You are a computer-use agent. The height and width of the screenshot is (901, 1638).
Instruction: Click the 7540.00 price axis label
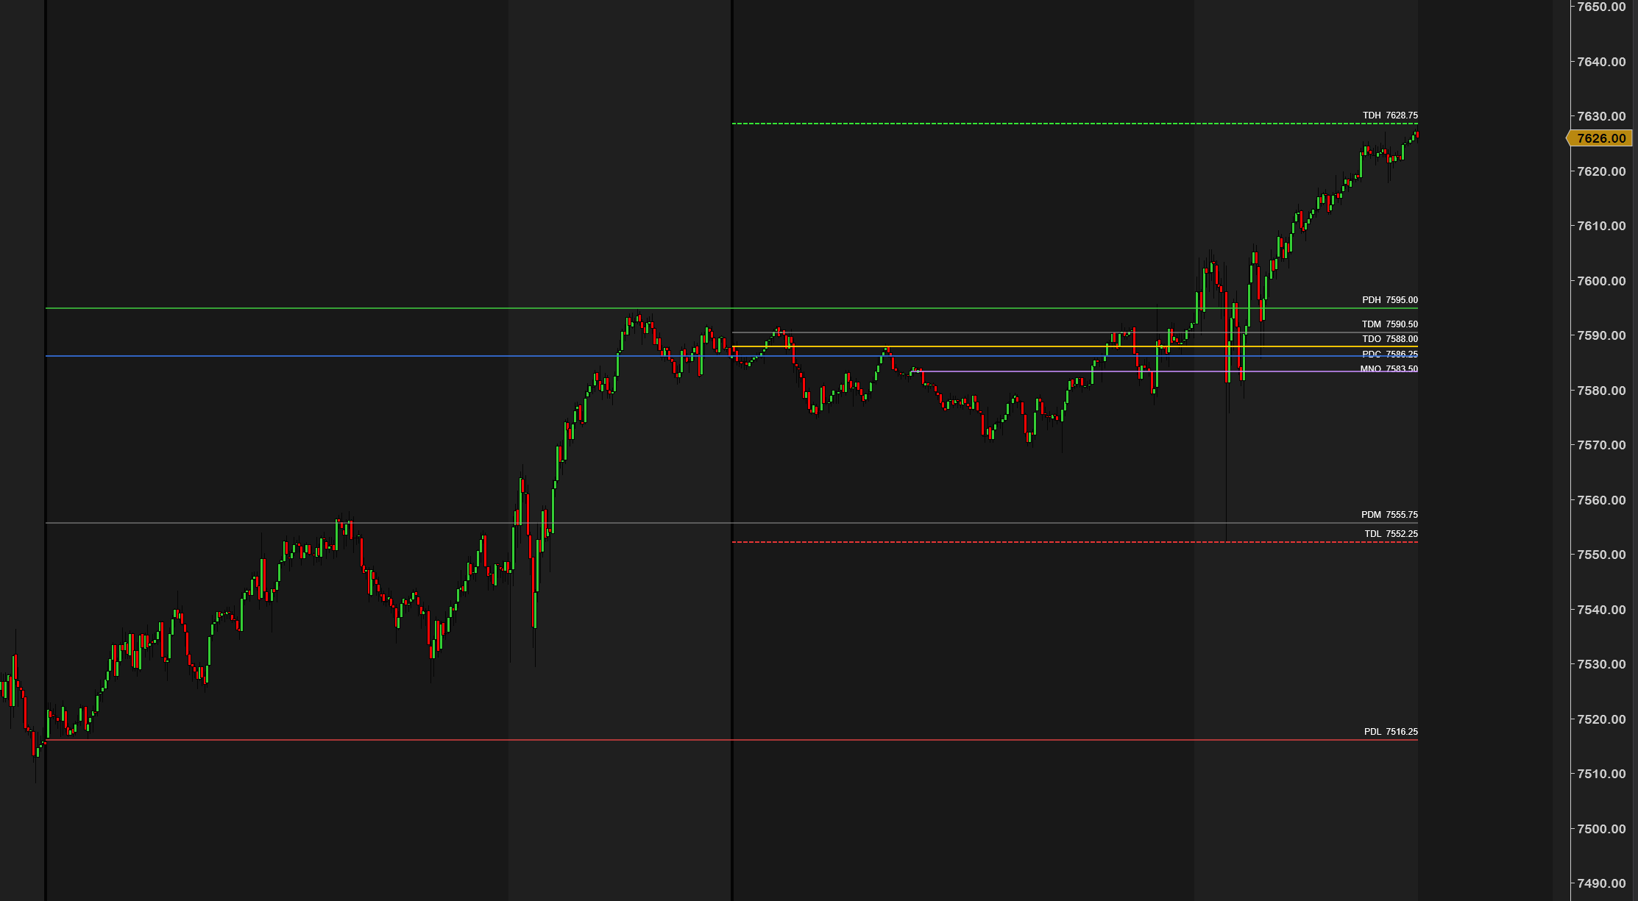pos(1601,610)
